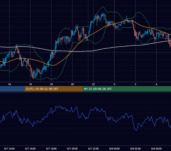The height and width of the screenshot is (151, 171).
Task: Click the 9/7 20:00 indicator axis label
Action: tap(72, 148)
